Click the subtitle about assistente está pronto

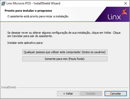coord(38,16)
